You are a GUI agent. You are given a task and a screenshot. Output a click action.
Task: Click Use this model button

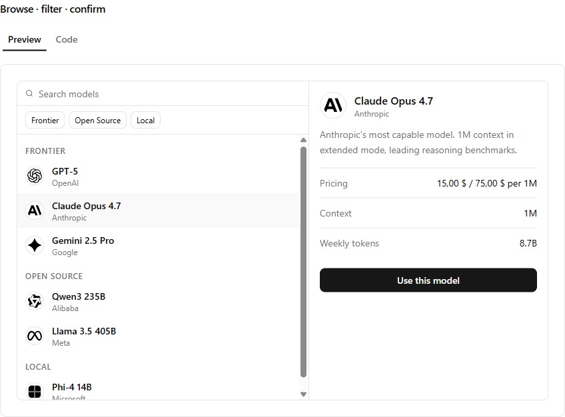[x=428, y=280]
